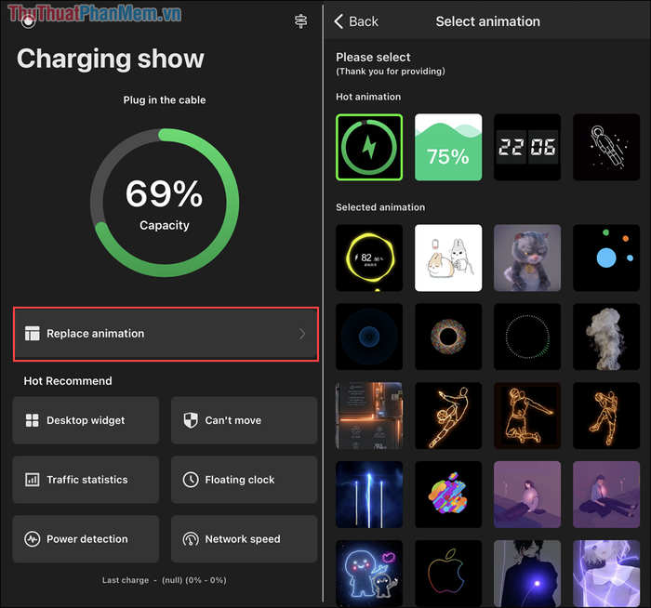Select green lightning bolt charging animation

pos(369,148)
